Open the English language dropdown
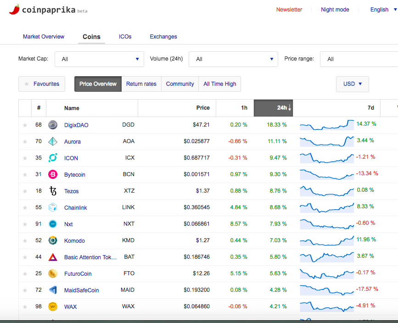The image size is (398, 323). coord(383,10)
